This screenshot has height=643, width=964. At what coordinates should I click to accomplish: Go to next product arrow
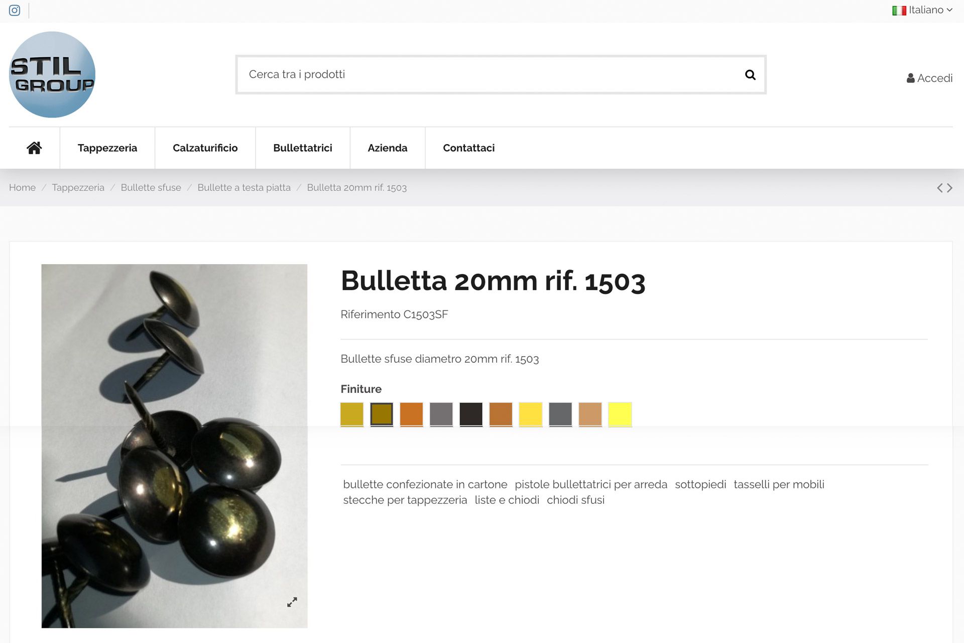[949, 188]
